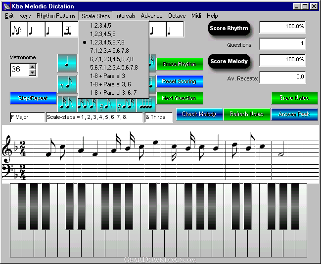Click the first rhythm pattern box with eighth notes
321x264 pixels.
pyautogui.click(x=19, y=29)
